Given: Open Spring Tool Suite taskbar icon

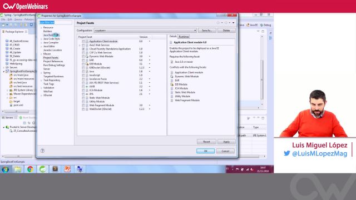Looking at the screenshot, I should (x=43, y=169).
